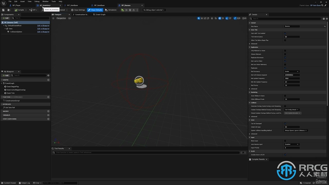Image resolution: width=329 pixels, height=185 pixels.
Task: Click the Stop play button
Action: pos(130,10)
